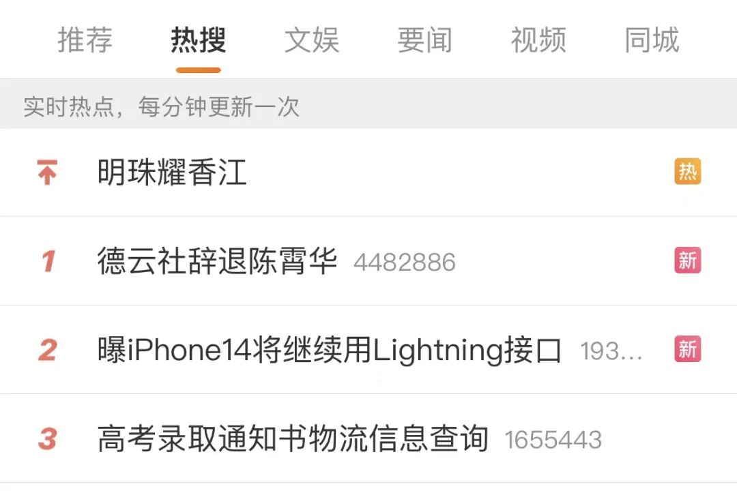Switch to the 推荐 tab
The width and height of the screenshot is (737, 493).
point(85,40)
